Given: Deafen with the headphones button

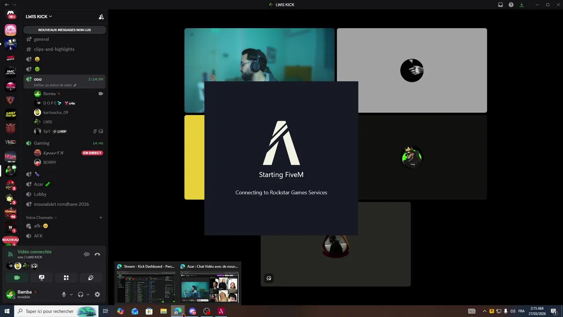Looking at the screenshot, I should coord(80,295).
